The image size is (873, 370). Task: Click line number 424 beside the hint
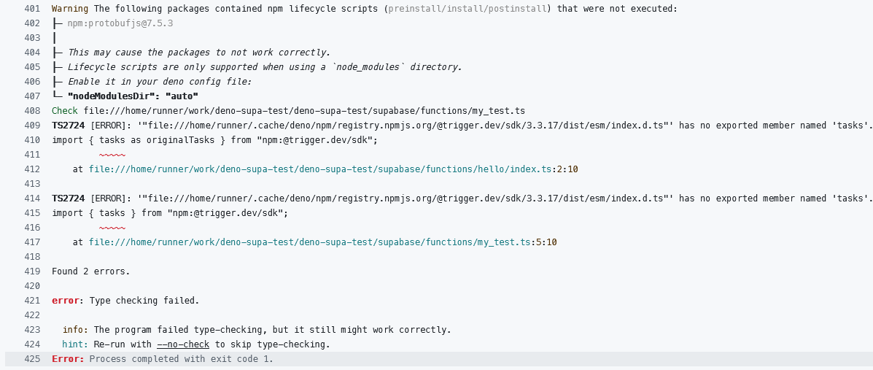click(31, 344)
